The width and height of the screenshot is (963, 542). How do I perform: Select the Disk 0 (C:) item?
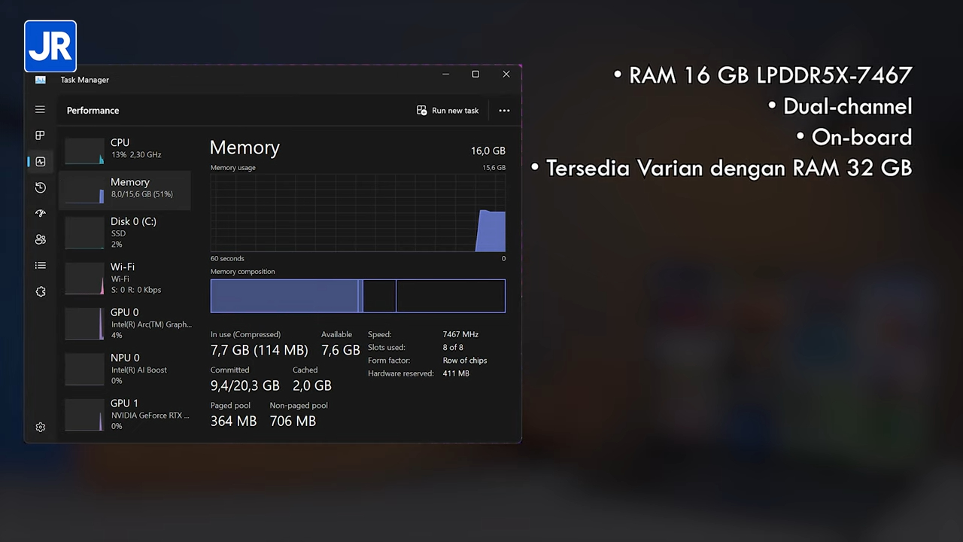(x=125, y=232)
